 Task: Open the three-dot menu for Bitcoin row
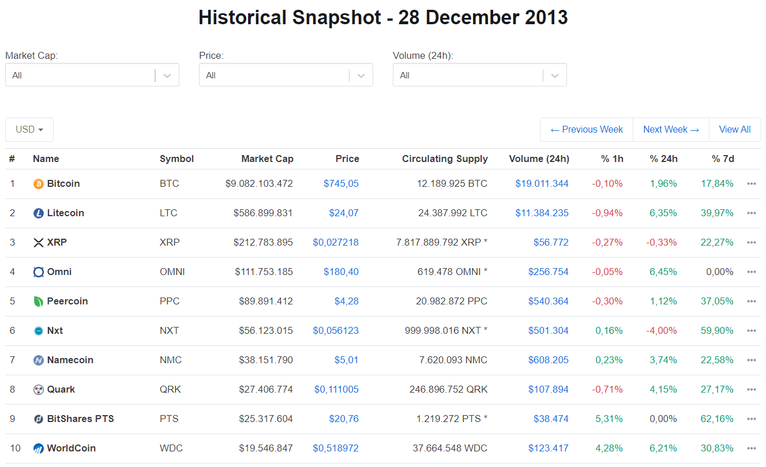point(751,184)
